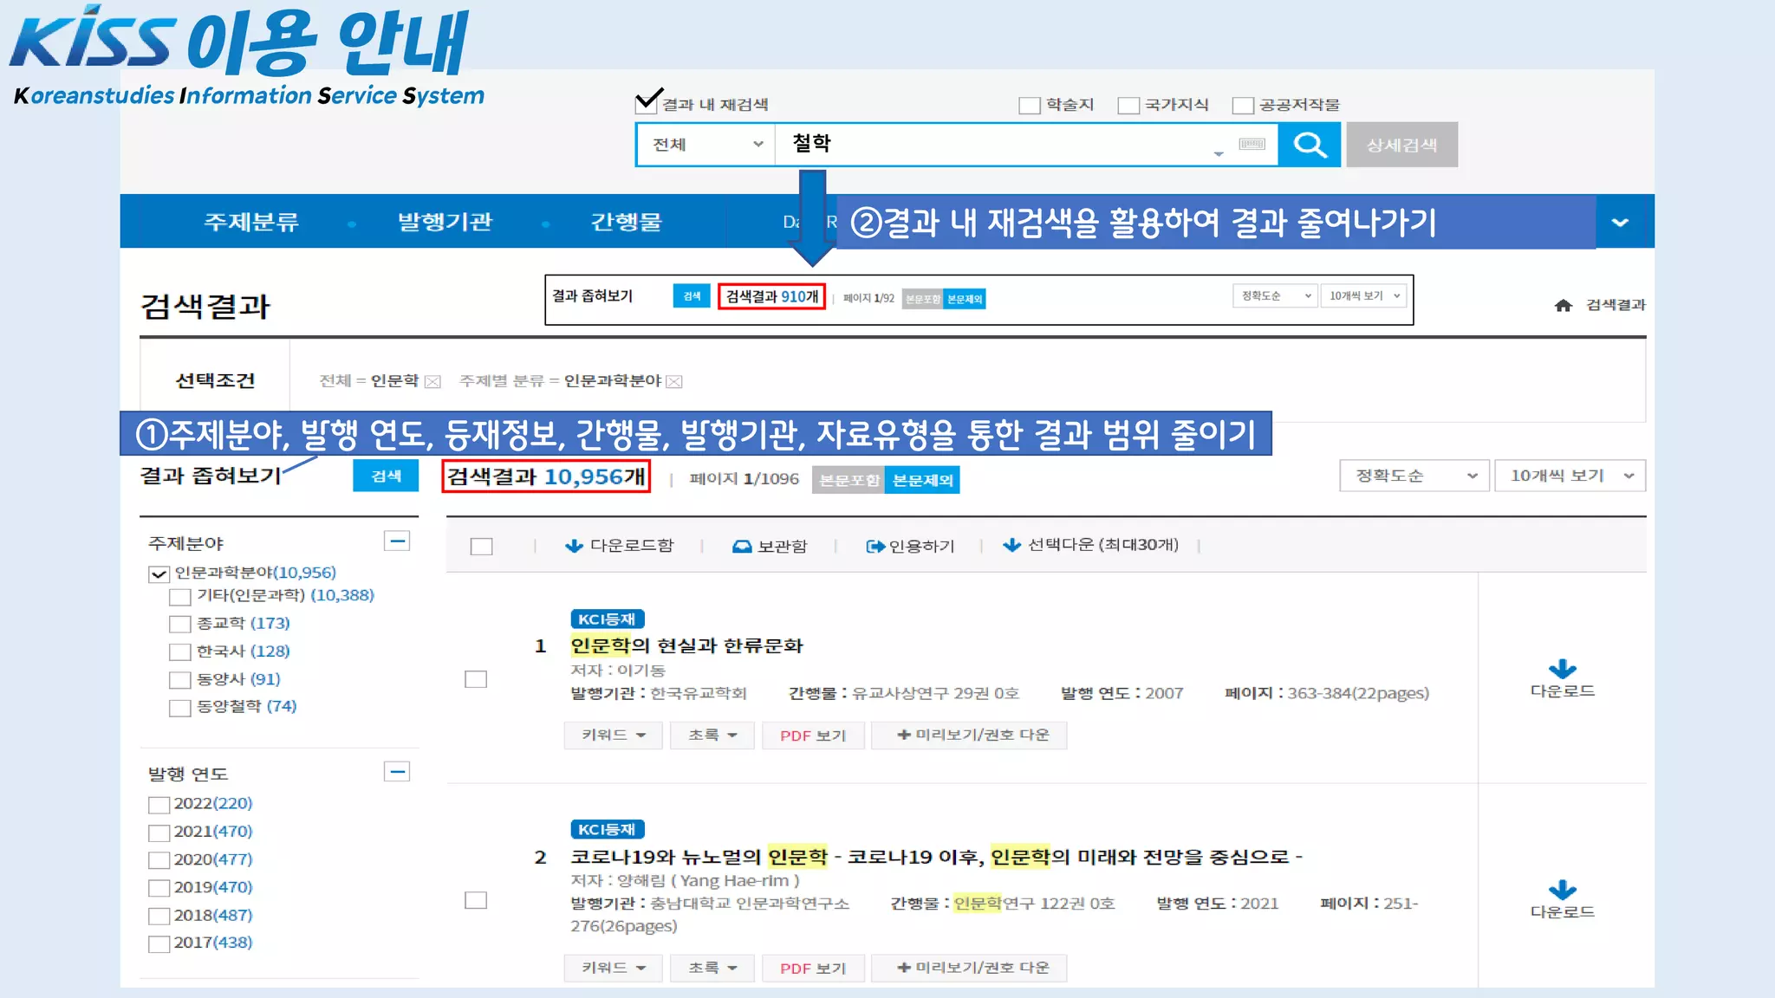Click publisher 충남대학교 인문과학연구소
This screenshot has width=1775, height=998.
coord(750,904)
